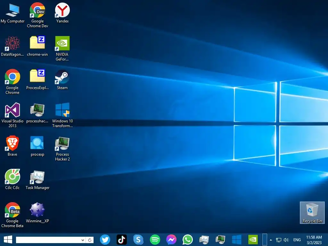328x246 pixels.
Task: Select the Visual Studio 2013 shortcut
Action: click(12, 115)
